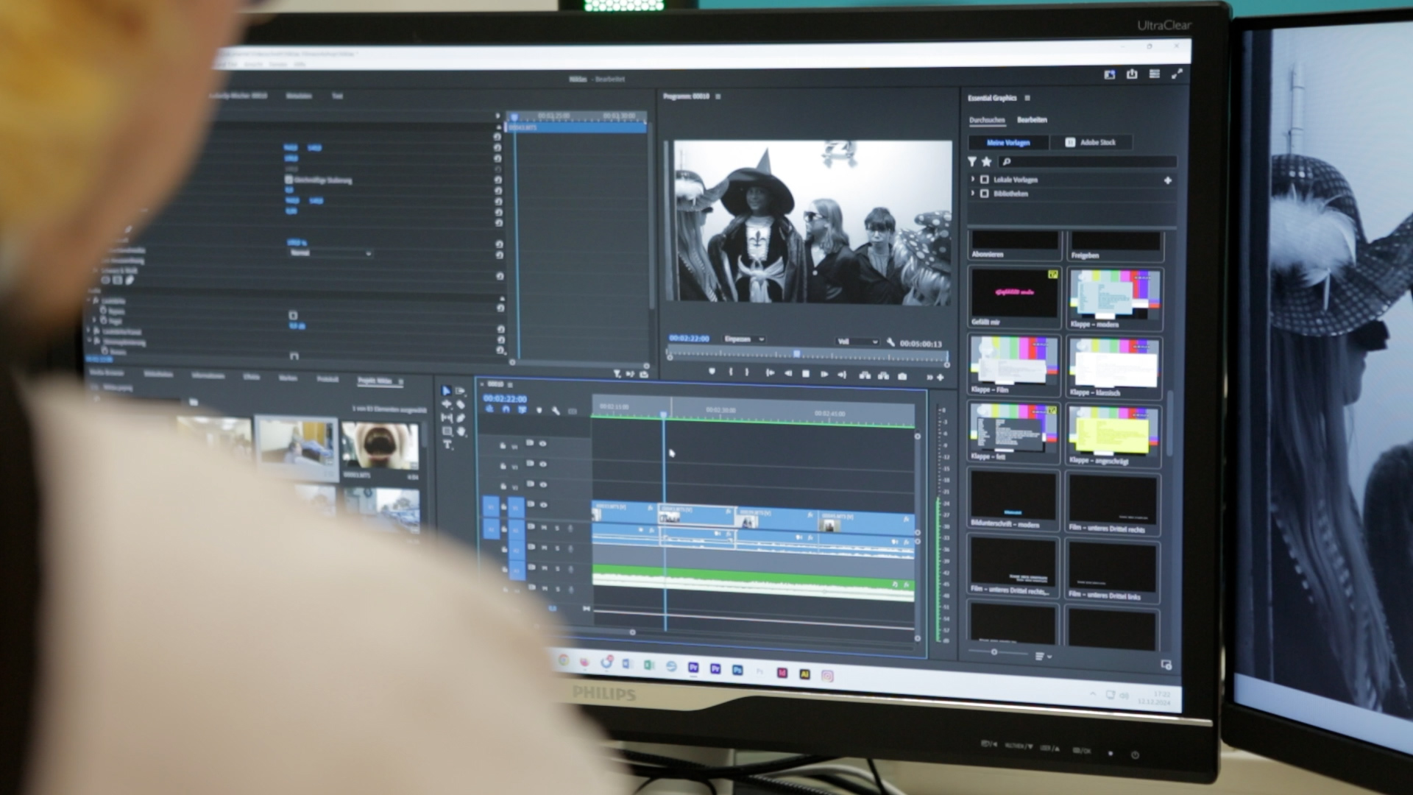Select the Razor tool
Image resolution: width=1413 pixels, height=795 pixels.
coord(461,404)
